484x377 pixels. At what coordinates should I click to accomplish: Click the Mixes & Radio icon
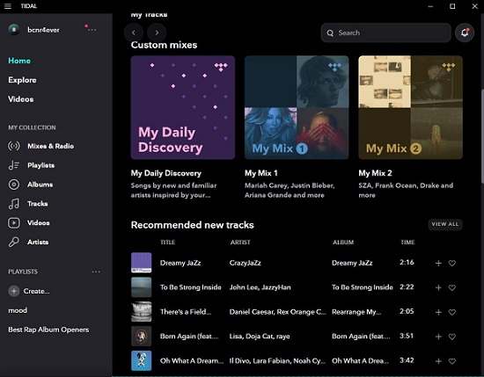[14, 146]
